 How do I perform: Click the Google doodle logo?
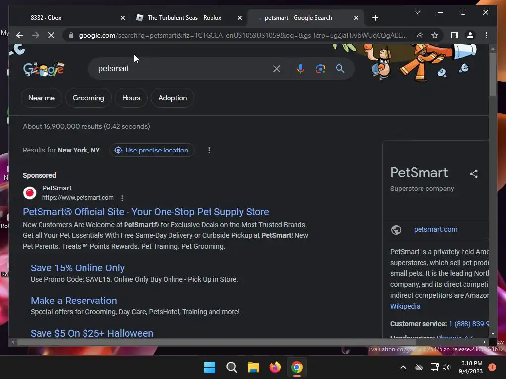pyautogui.click(x=43, y=69)
